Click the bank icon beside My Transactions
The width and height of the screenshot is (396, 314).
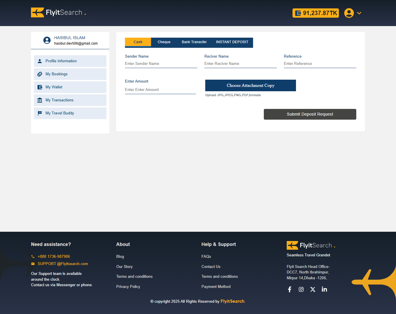pyautogui.click(x=40, y=100)
